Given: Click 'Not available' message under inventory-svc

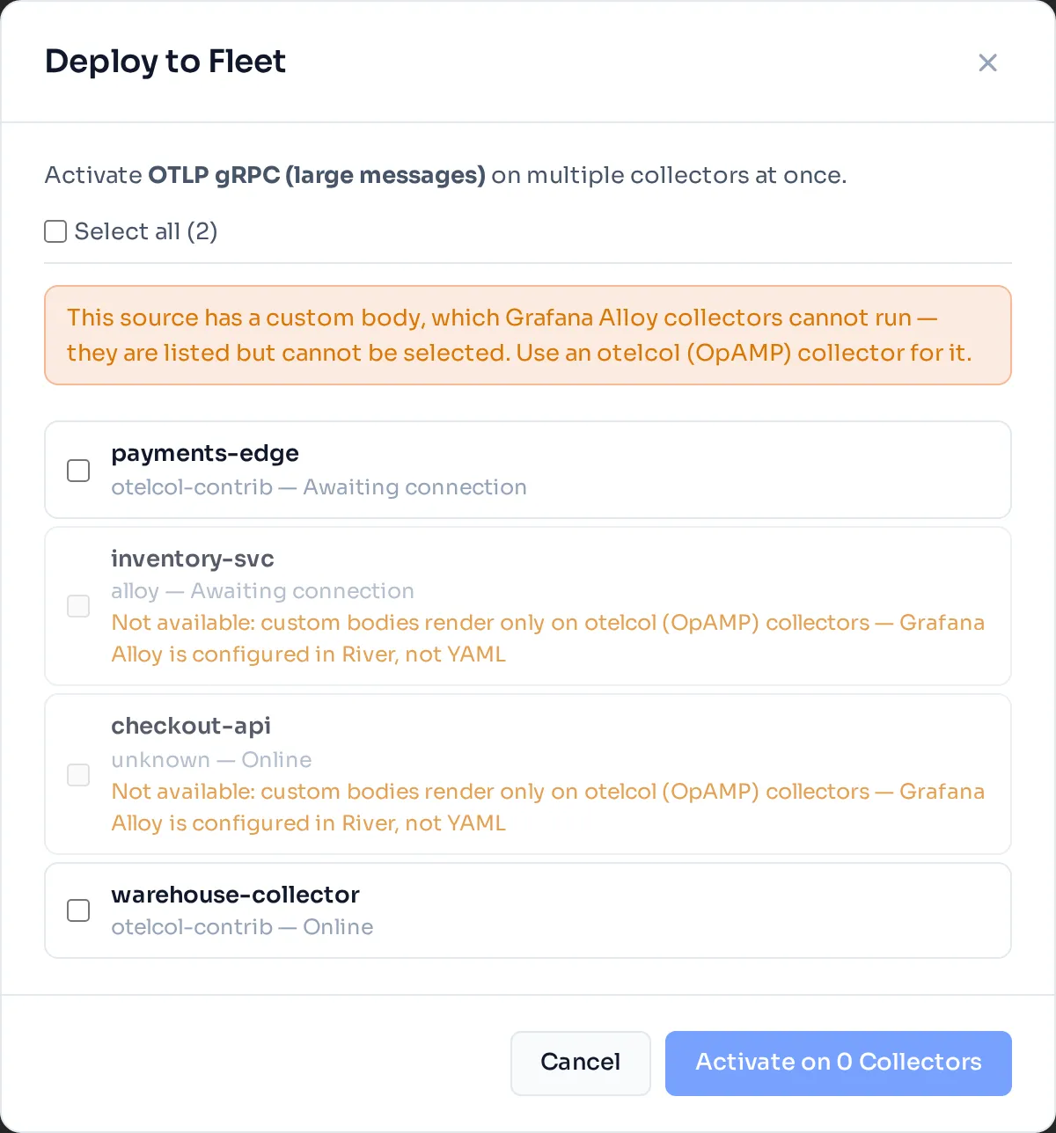Looking at the screenshot, I should (x=547, y=639).
